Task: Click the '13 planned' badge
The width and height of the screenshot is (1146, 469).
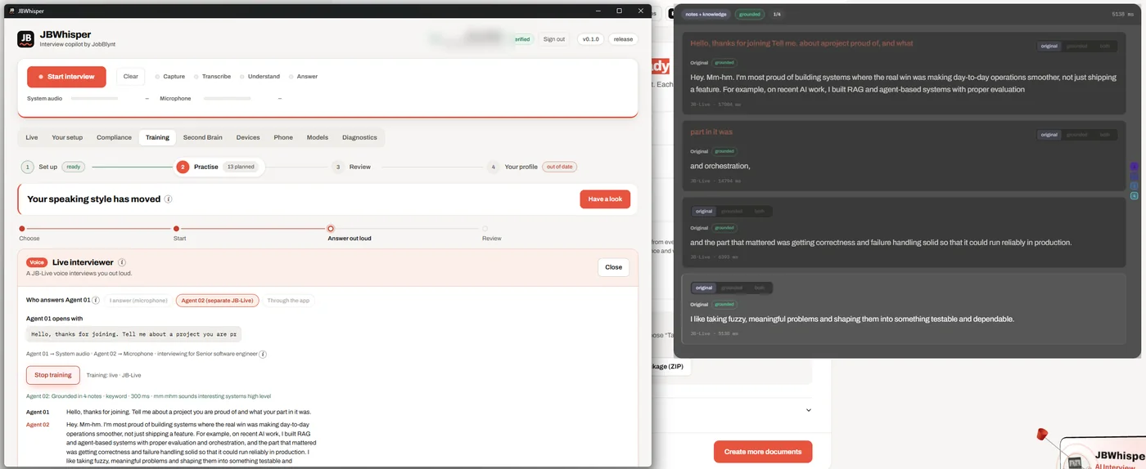Action: point(241,167)
